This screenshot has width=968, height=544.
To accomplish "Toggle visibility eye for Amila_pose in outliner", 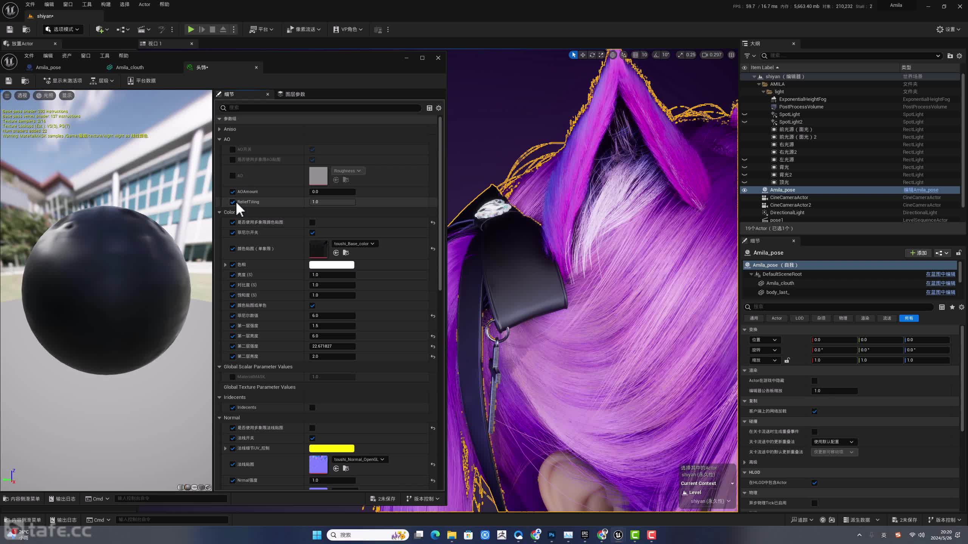I will coord(745,190).
